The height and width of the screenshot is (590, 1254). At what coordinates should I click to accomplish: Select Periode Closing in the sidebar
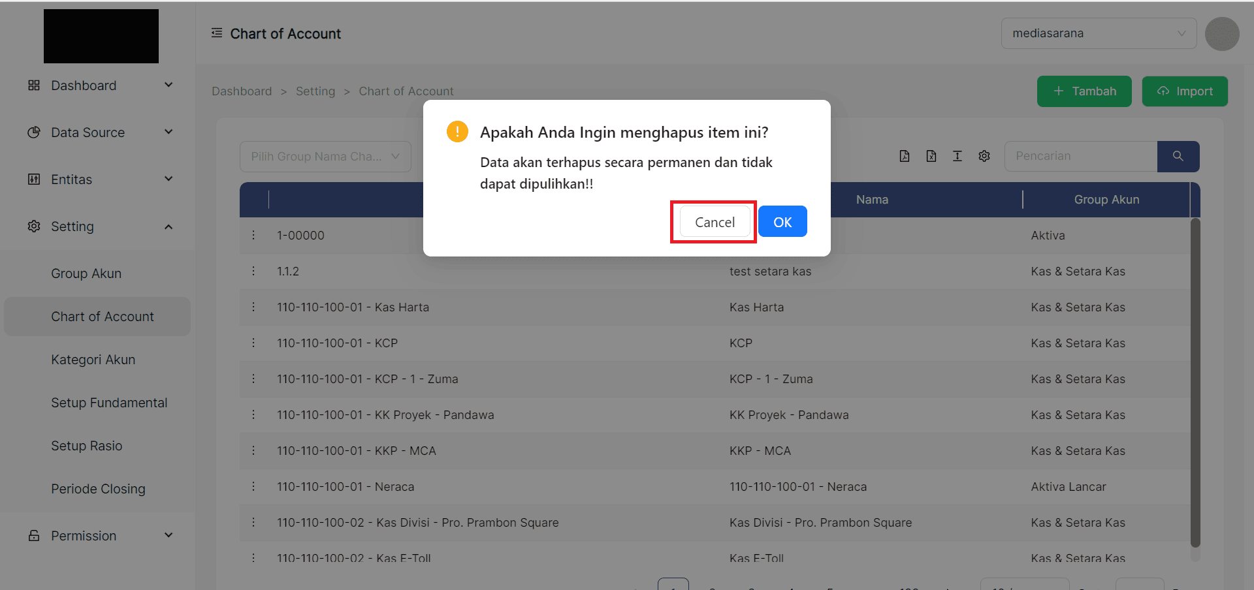tap(98, 488)
